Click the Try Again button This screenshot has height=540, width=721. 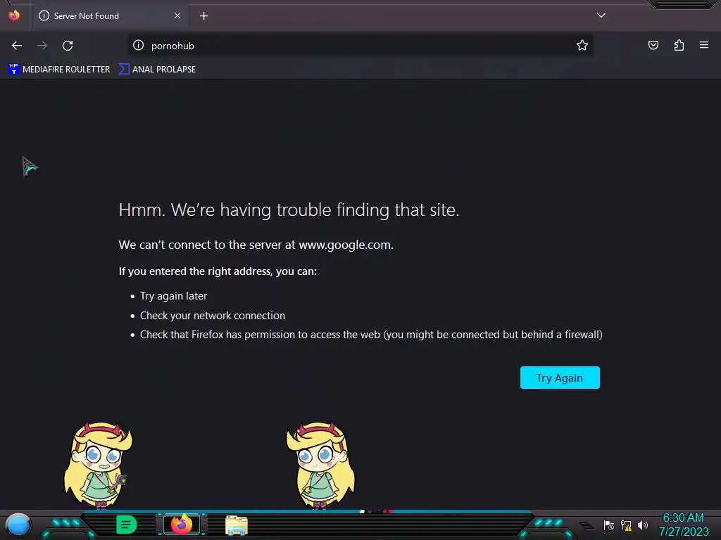pyautogui.click(x=560, y=378)
